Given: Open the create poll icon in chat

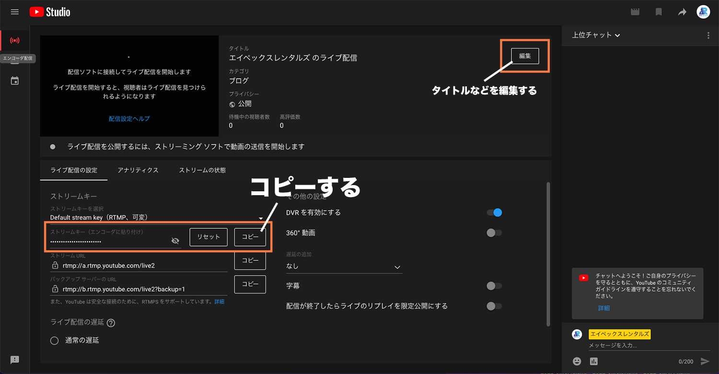Looking at the screenshot, I should pos(594,361).
